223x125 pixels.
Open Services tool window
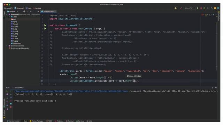[x=80, y=121]
